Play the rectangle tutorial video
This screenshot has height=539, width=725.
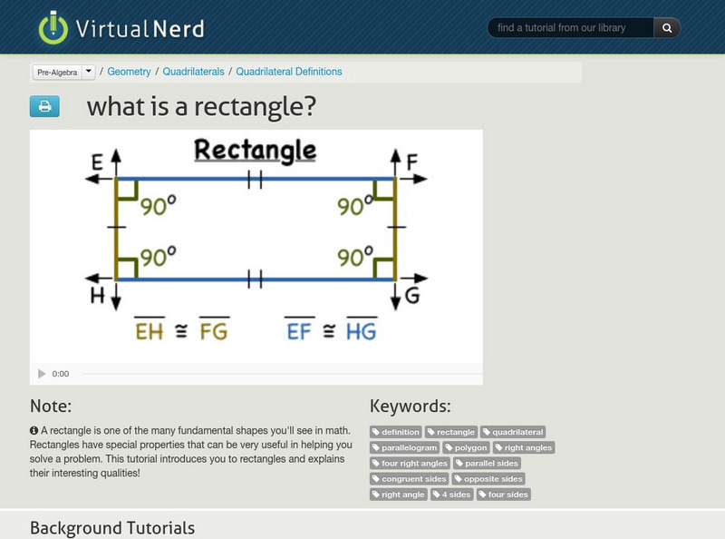point(40,371)
